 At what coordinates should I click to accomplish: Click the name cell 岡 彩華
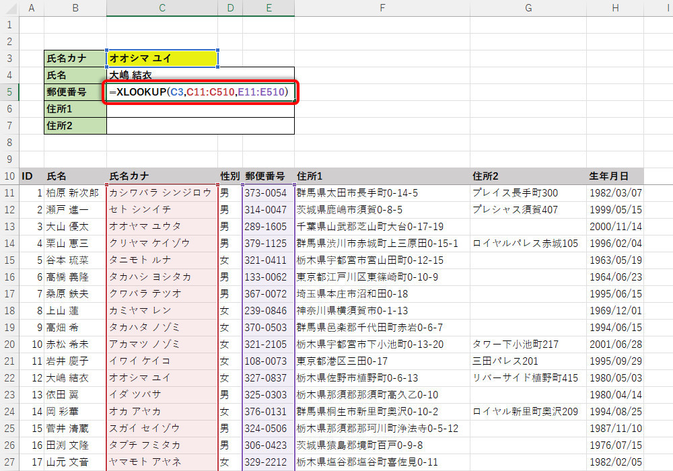pyautogui.click(x=75, y=411)
